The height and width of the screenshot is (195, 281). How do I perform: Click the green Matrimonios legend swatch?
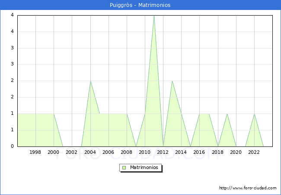click(x=124, y=168)
